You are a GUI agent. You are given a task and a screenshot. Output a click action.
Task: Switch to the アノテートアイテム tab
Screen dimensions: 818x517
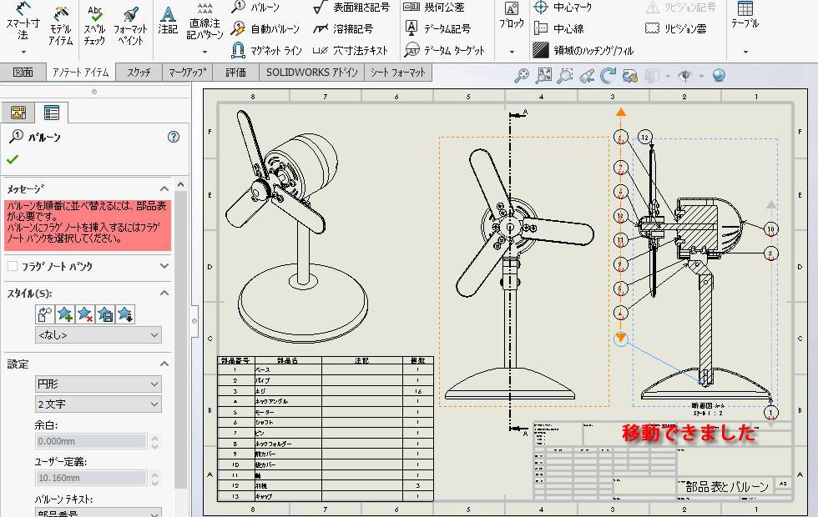(80, 73)
